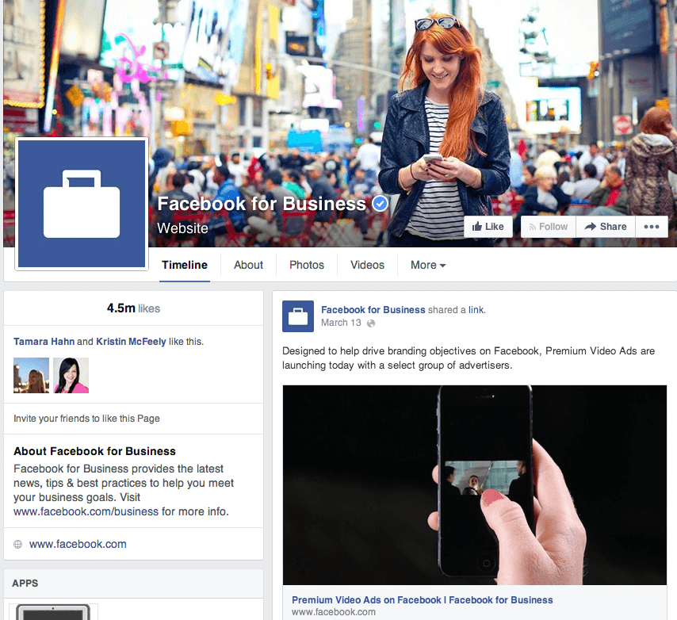This screenshot has height=620, width=677.
Task: Click the About Facebook for Business heading
Action: pos(94,451)
